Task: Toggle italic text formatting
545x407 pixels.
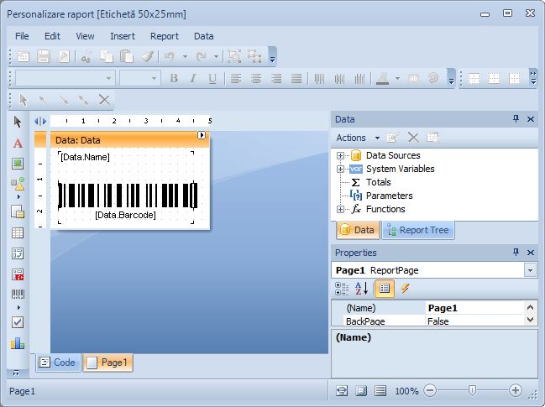Action: click(193, 79)
